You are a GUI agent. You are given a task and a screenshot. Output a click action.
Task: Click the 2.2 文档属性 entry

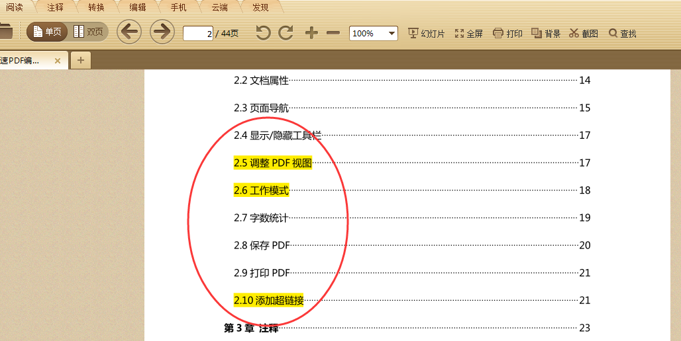pyautogui.click(x=261, y=80)
